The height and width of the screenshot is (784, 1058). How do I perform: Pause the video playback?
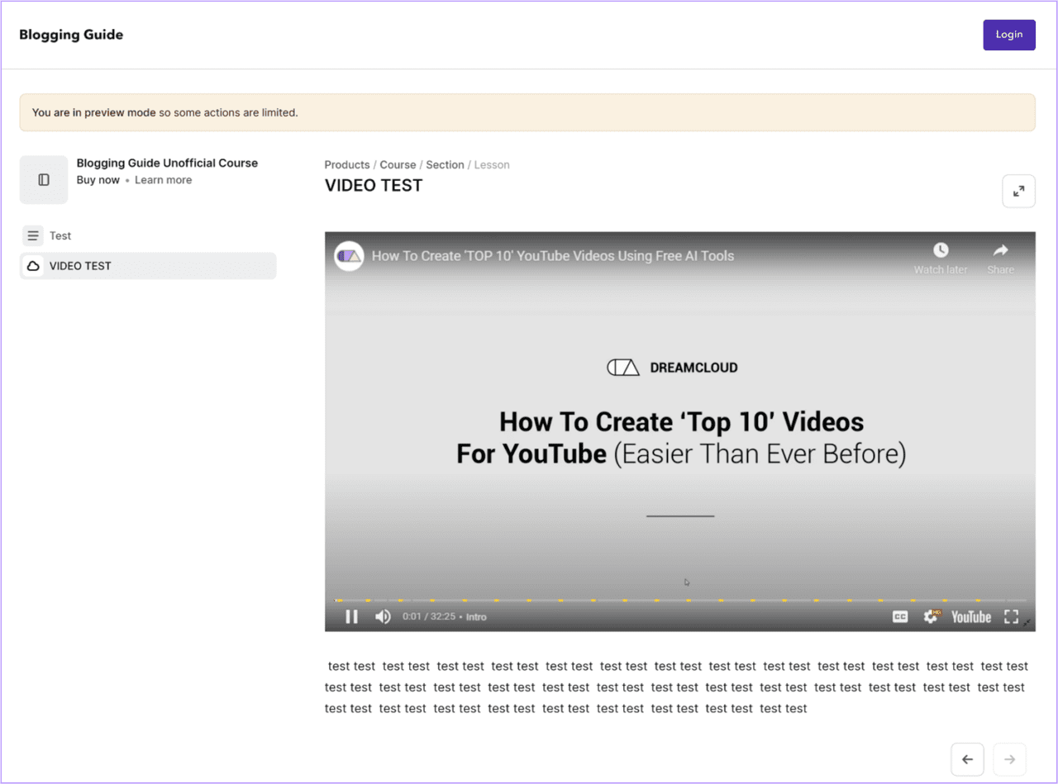(351, 615)
